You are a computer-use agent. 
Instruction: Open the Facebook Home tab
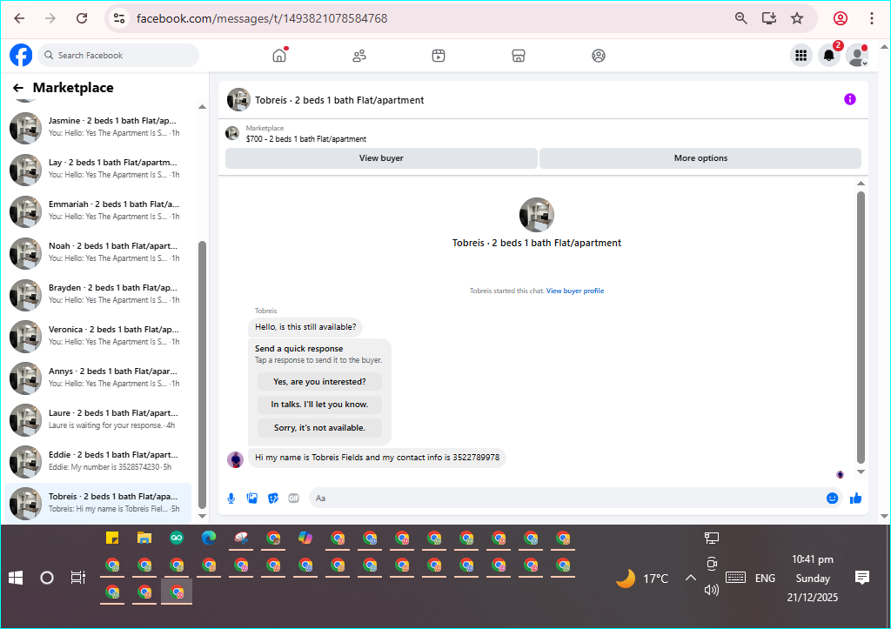coord(279,55)
